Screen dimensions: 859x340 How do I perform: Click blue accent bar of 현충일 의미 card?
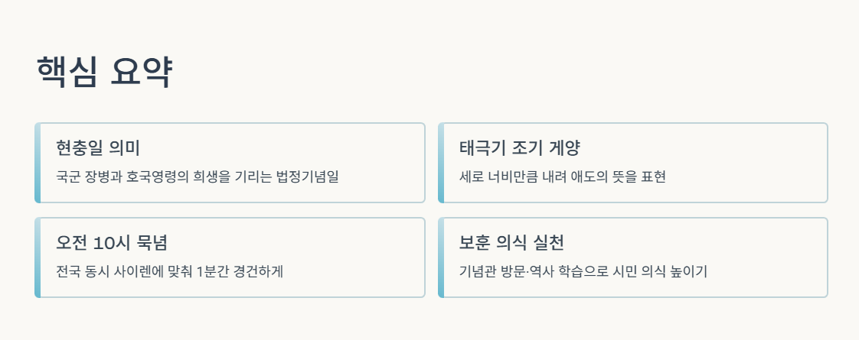pos(38,163)
